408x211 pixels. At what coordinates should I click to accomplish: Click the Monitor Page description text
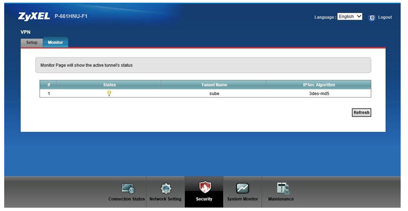87,65
